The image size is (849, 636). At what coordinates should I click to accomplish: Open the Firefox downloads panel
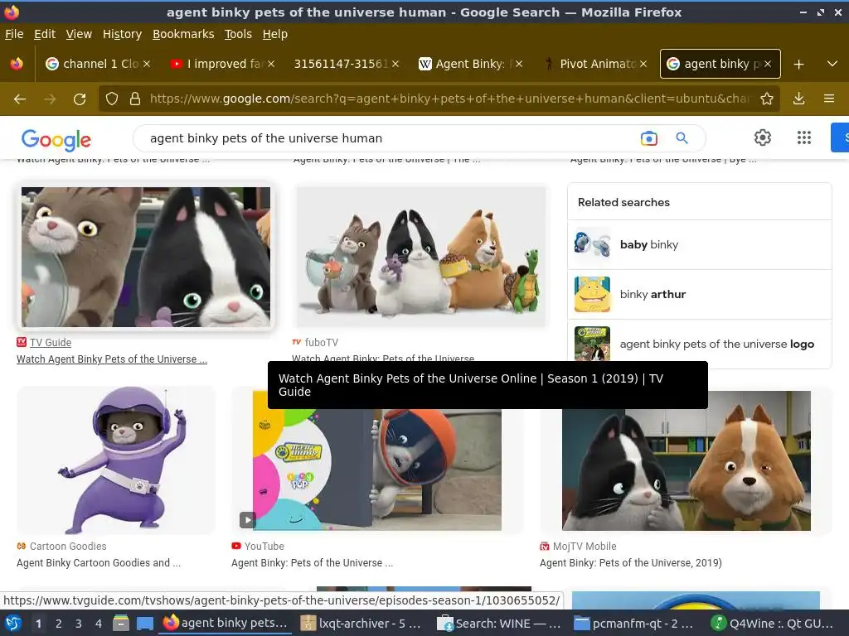[x=798, y=99]
